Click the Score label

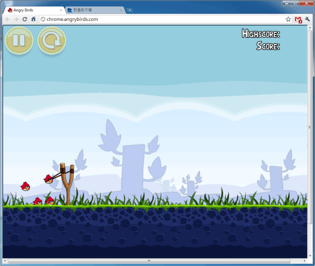(x=268, y=46)
